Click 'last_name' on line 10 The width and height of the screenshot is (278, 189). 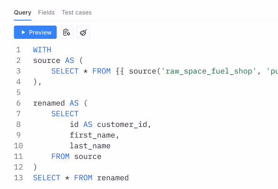pos(90,146)
